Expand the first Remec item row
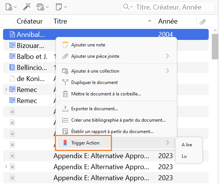This screenshot has height=184, width=219. (6, 89)
